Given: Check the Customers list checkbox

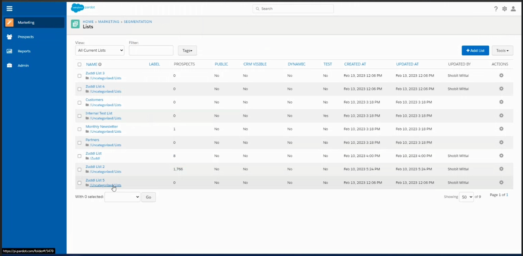Looking at the screenshot, I should pos(80,103).
